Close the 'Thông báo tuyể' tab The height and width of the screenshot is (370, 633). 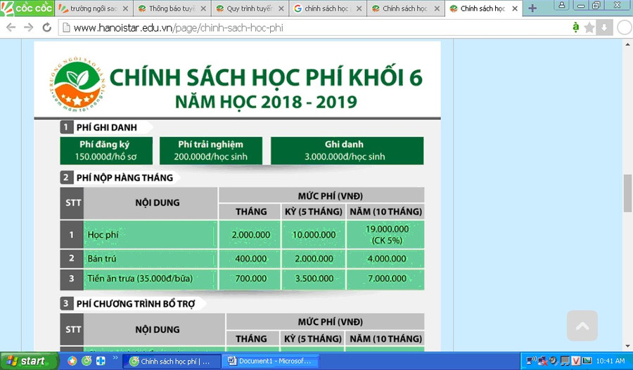[203, 8]
